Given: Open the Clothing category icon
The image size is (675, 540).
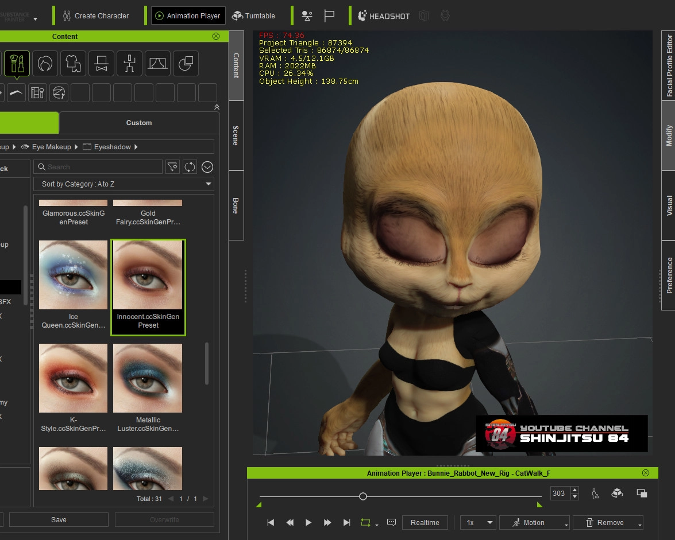Looking at the screenshot, I should (x=73, y=63).
